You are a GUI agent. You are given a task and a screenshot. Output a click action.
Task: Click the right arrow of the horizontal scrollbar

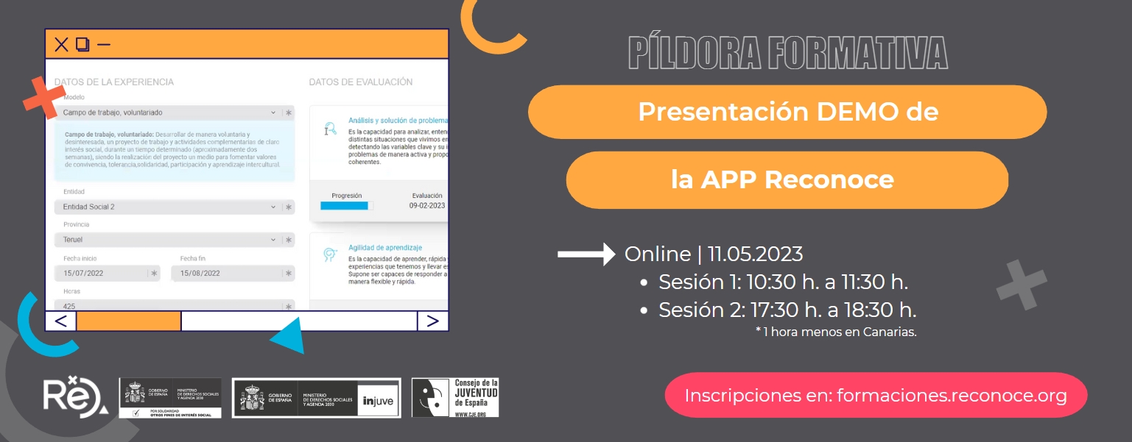[x=432, y=321]
